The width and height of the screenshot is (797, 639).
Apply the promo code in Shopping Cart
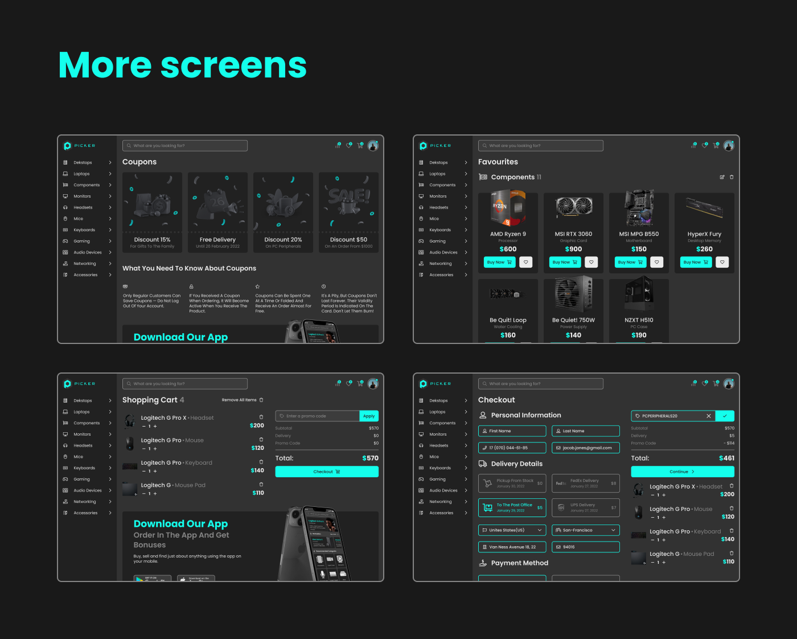369,416
